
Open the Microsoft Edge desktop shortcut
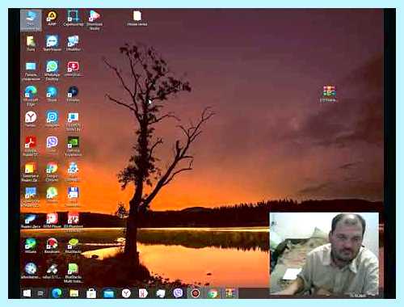(31, 95)
